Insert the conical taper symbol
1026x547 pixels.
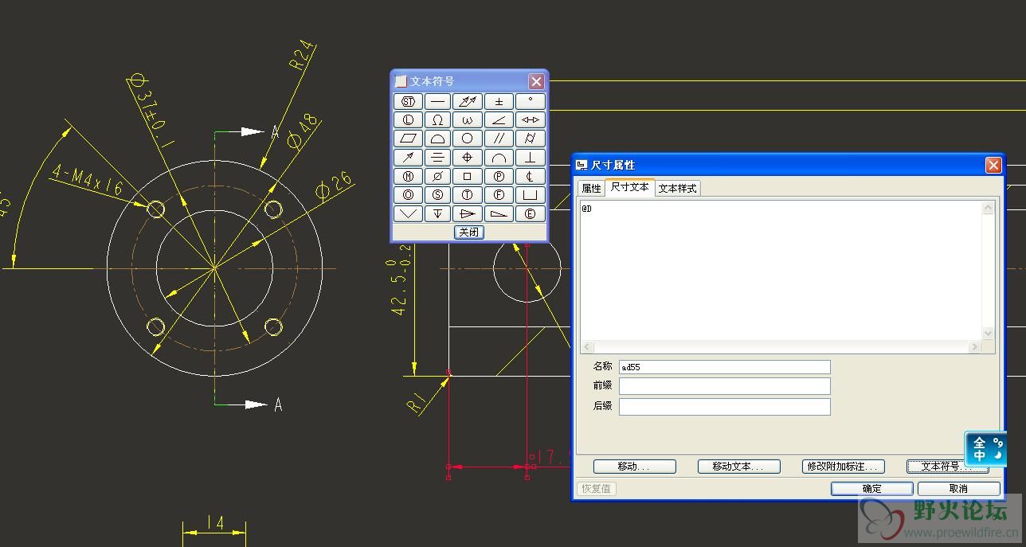click(x=468, y=213)
